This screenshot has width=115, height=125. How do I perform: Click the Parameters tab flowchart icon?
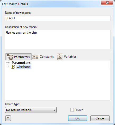[x=10, y=57]
